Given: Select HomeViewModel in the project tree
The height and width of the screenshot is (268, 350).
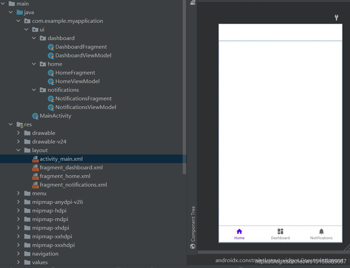Looking at the screenshot, I should tap(77, 81).
